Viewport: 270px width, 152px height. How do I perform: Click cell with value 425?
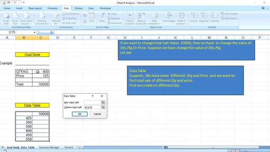[x=24, y=118]
